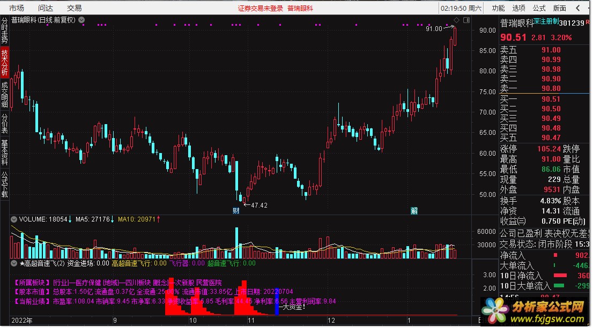Click the 交易状态 闭市阶段 status line

[x=544, y=244]
